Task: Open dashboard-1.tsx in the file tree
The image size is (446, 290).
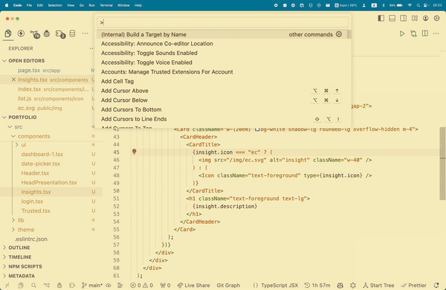Action: coord(42,154)
